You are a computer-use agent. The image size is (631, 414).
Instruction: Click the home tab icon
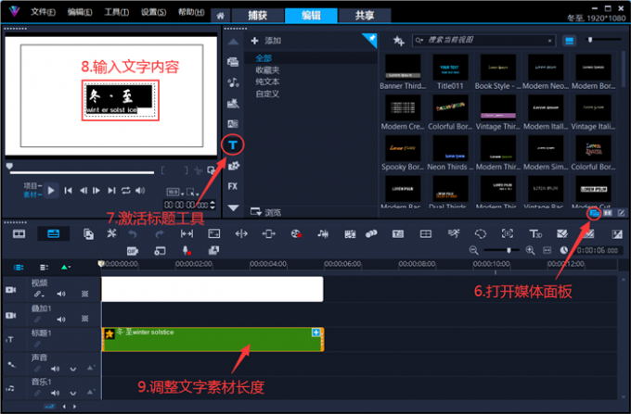220,16
